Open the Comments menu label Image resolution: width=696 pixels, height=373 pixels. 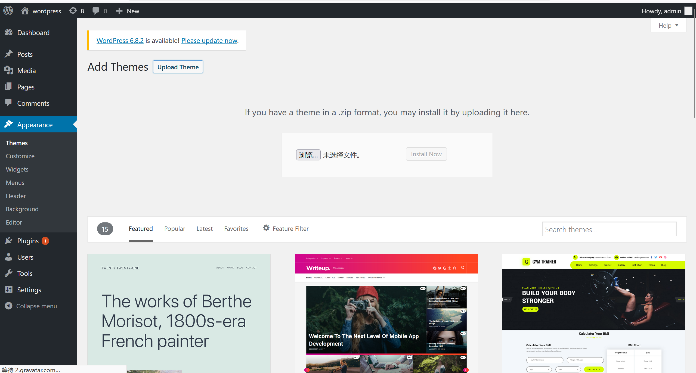33,103
